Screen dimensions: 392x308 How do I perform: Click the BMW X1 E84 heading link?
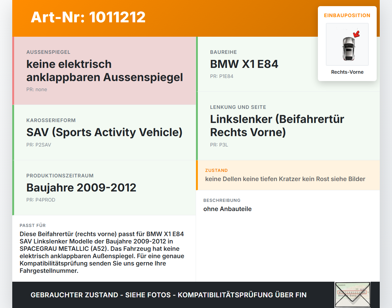[244, 64]
